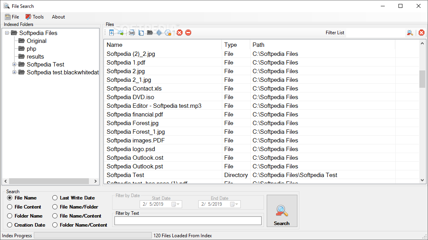Click the send by email envelope icon
428x240 pixels.
pyautogui.click(x=120, y=33)
